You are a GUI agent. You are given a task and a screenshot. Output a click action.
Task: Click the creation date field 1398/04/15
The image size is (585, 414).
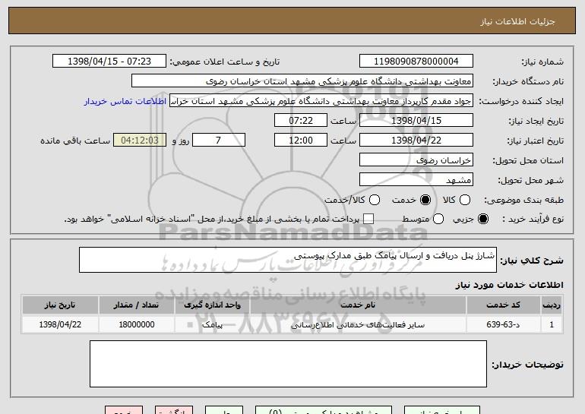tap(416, 121)
